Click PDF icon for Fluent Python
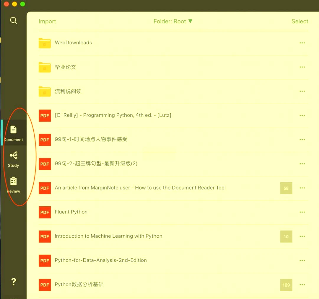 point(45,212)
